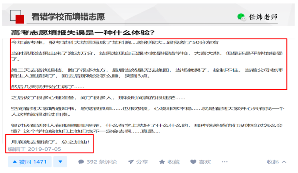The width and height of the screenshot is (298, 173).
Task: Click the downvote arrow button
Action: pyautogui.click(x=60, y=162)
